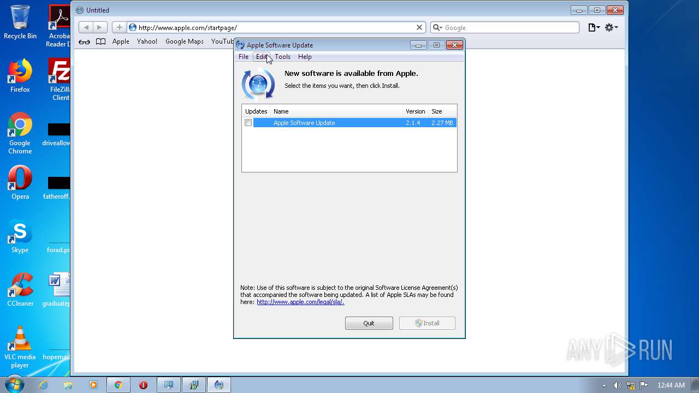Click the Safari address bar URL field

tap(276, 27)
